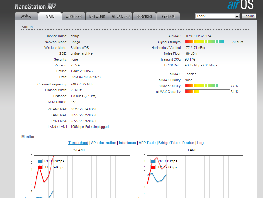This screenshot has height=198, width=263.
Task: Select the ADVANCED tab
Action: (121, 16)
